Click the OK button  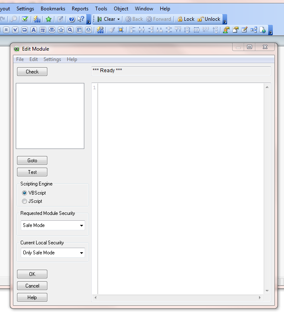click(x=32, y=274)
